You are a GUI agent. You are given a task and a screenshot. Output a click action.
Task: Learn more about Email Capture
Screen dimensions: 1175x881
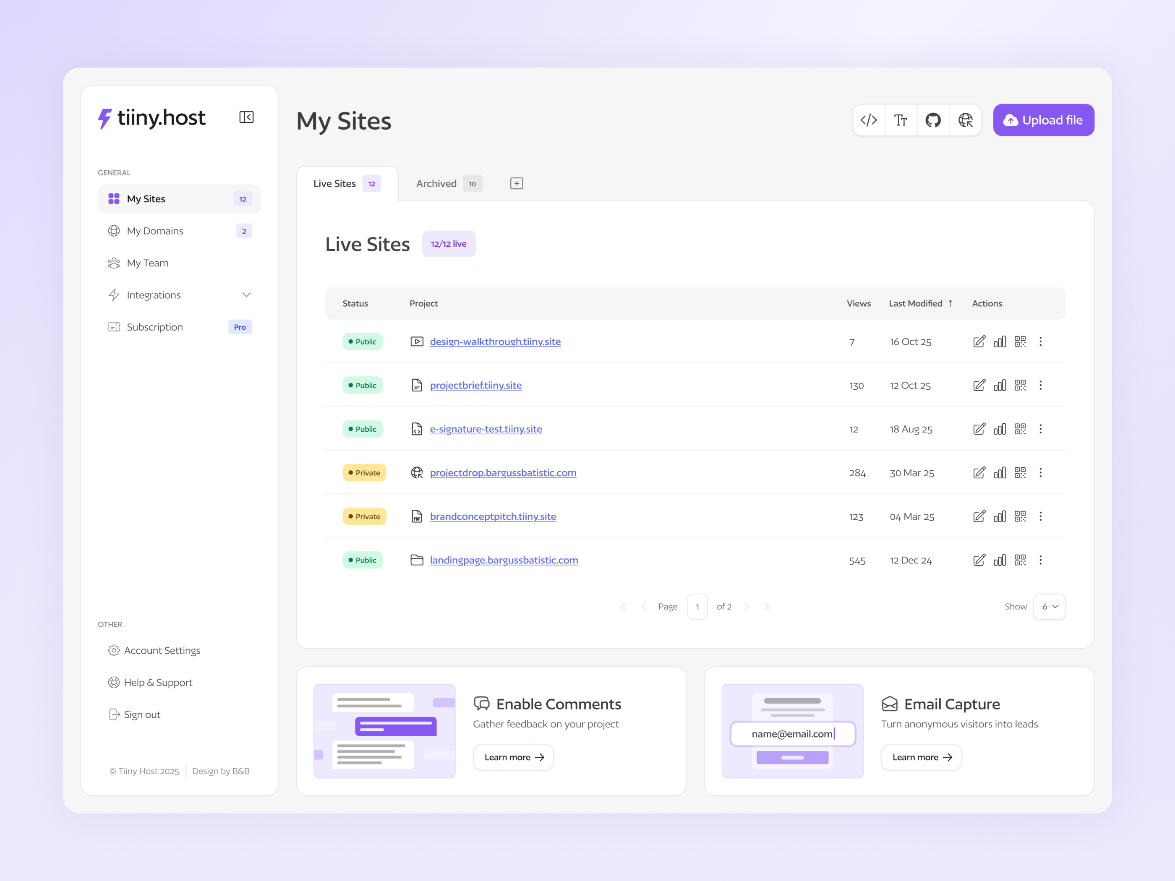point(921,757)
